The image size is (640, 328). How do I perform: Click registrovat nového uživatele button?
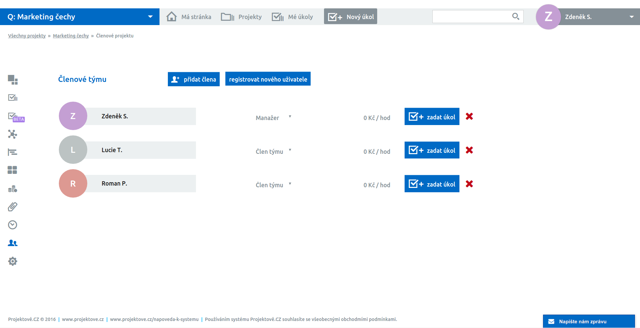[268, 79]
